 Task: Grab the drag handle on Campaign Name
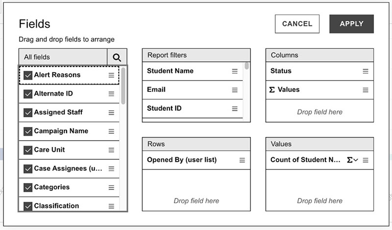click(x=111, y=131)
